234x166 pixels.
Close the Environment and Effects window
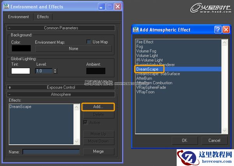click(x=118, y=7)
